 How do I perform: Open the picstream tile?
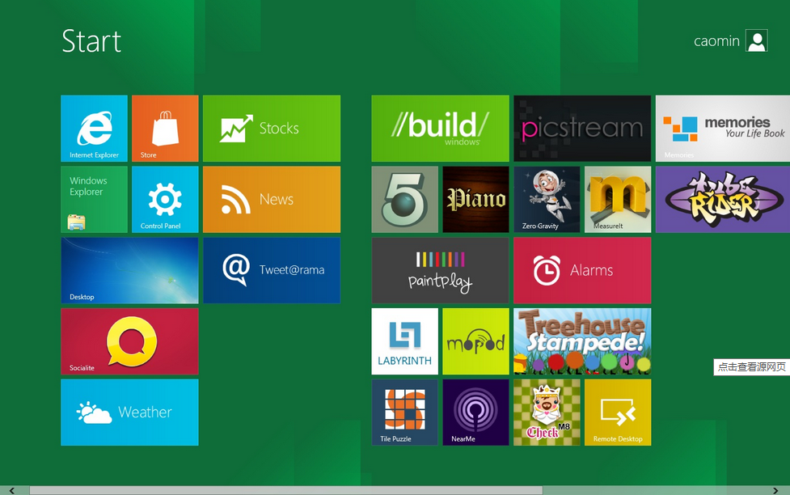coord(582,129)
